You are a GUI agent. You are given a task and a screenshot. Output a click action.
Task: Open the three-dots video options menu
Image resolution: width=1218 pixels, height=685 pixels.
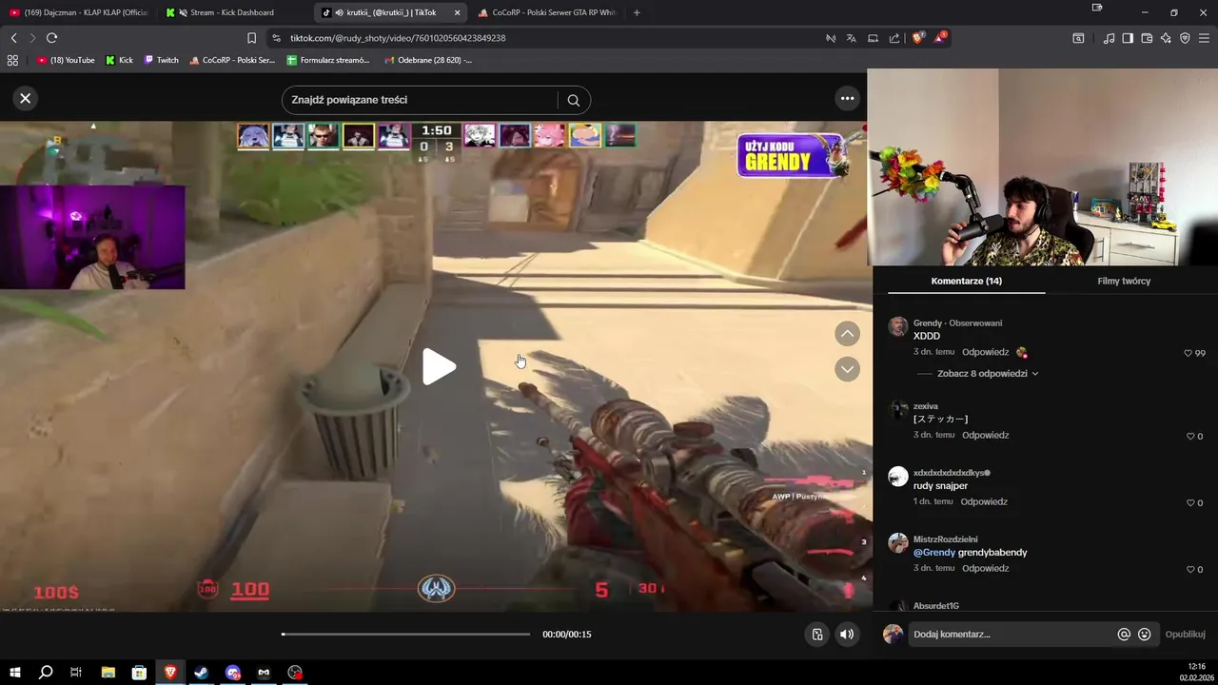pos(847,98)
